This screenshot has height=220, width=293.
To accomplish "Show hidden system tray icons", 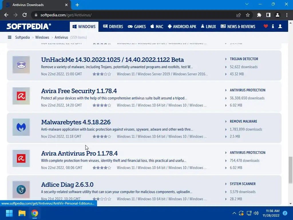I will pos(234,213).
